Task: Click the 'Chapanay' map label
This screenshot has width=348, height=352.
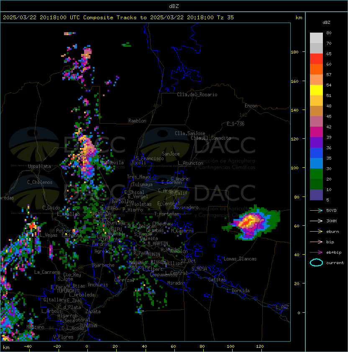Action: 162,224
